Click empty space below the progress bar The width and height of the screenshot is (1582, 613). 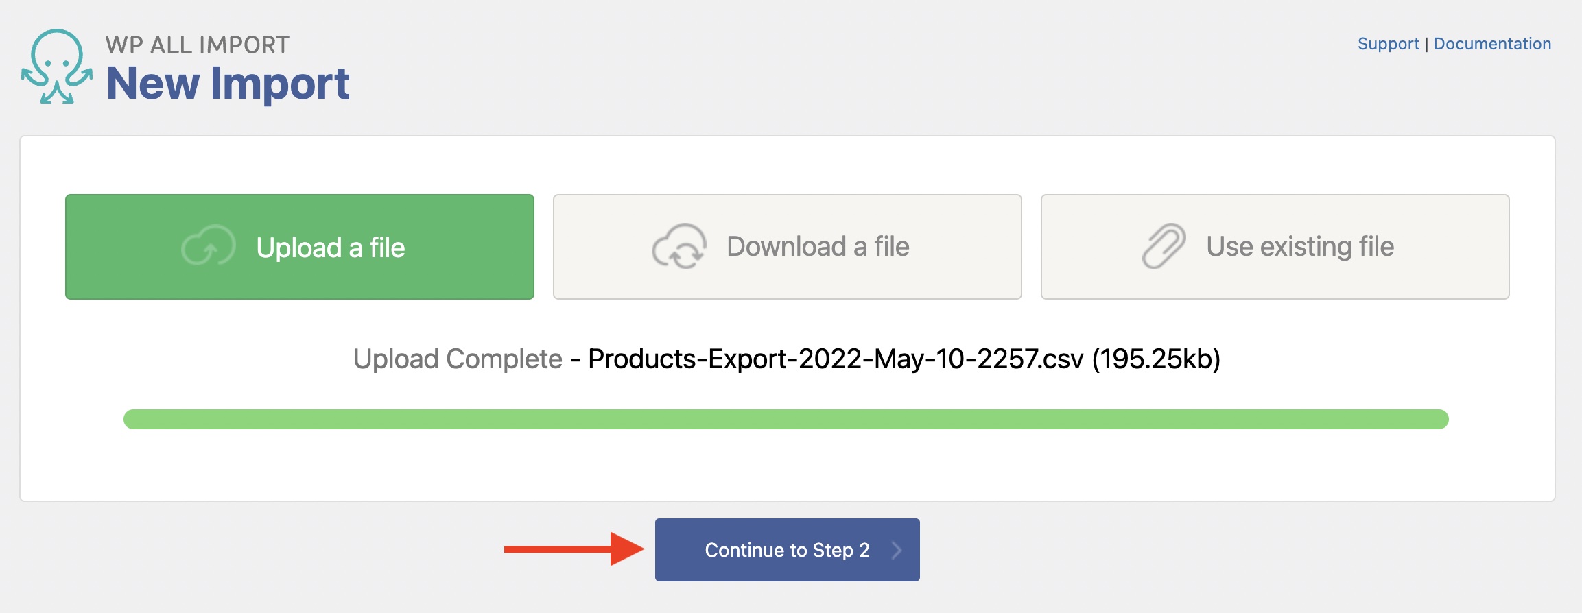pyautogui.click(x=786, y=466)
